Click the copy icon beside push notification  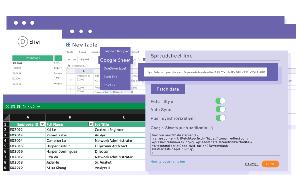point(211,128)
